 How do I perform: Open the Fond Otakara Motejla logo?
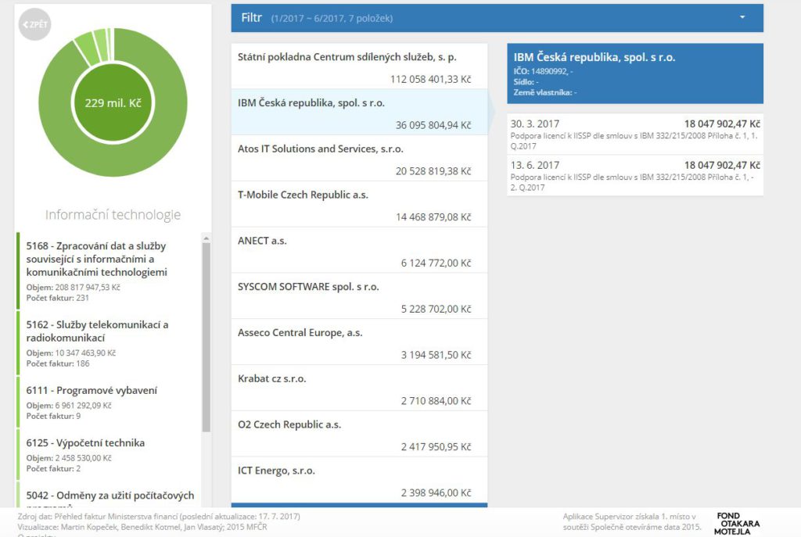pyautogui.click(x=737, y=523)
